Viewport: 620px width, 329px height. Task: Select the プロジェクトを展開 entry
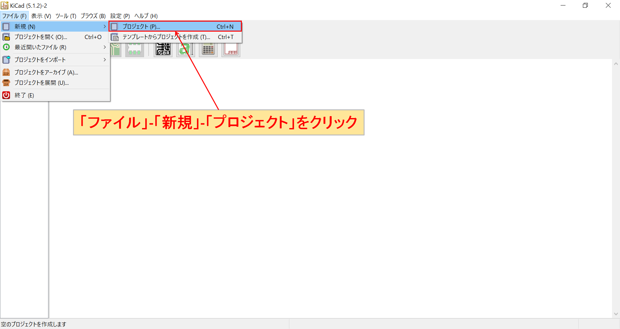[41, 83]
